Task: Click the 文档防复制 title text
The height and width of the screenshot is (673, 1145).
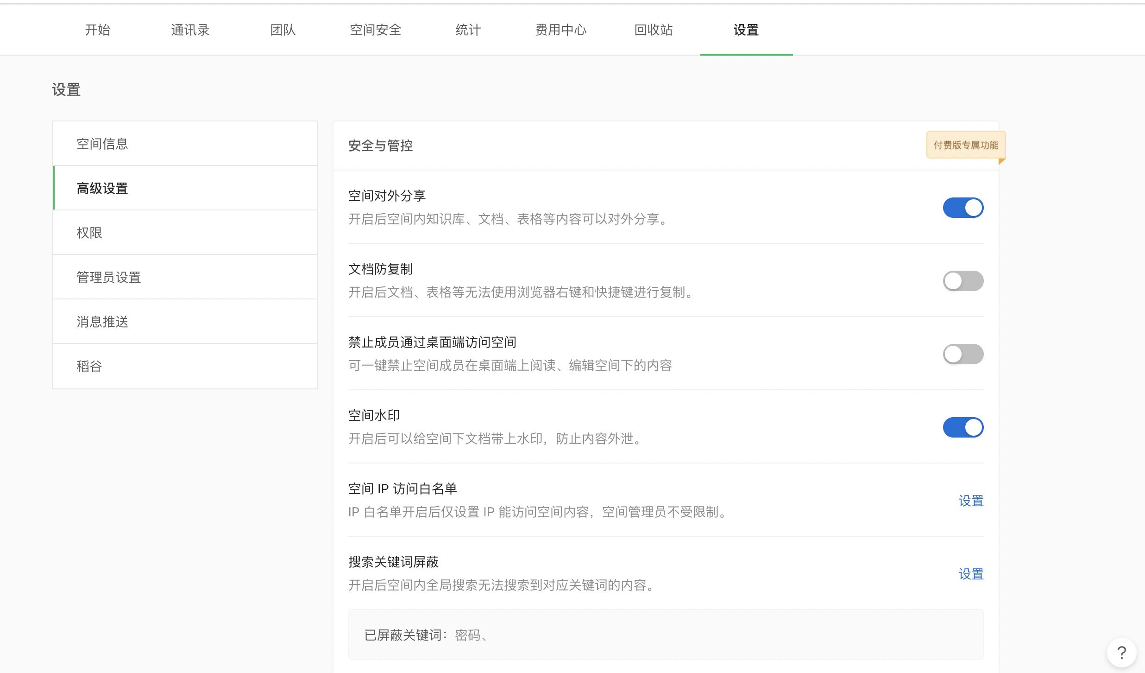Action: click(x=380, y=269)
